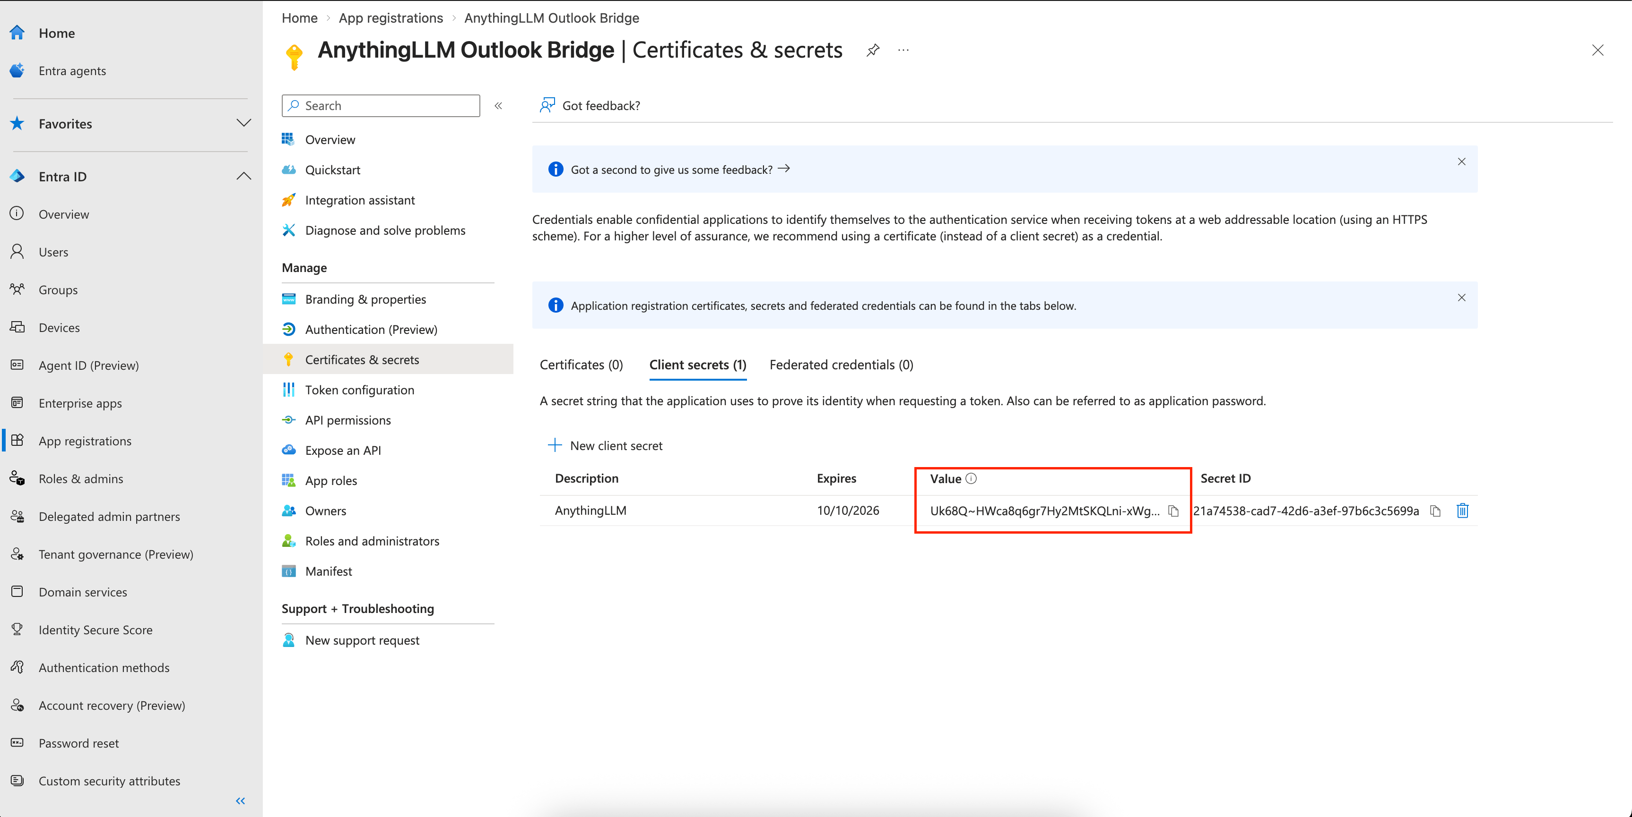The height and width of the screenshot is (817, 1632).
Task: Select Diagnose and solve problems
Action: [385, 230]
